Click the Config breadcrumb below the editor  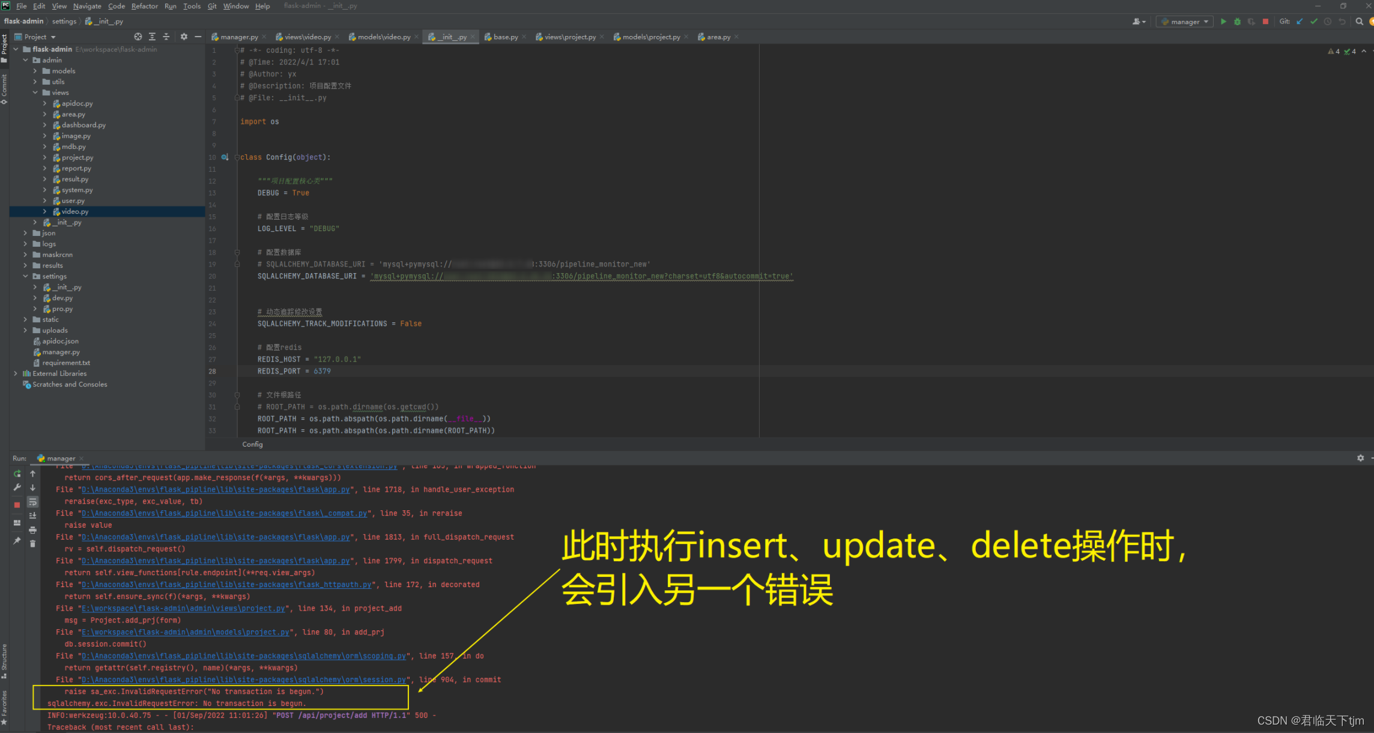pos(252,444)
